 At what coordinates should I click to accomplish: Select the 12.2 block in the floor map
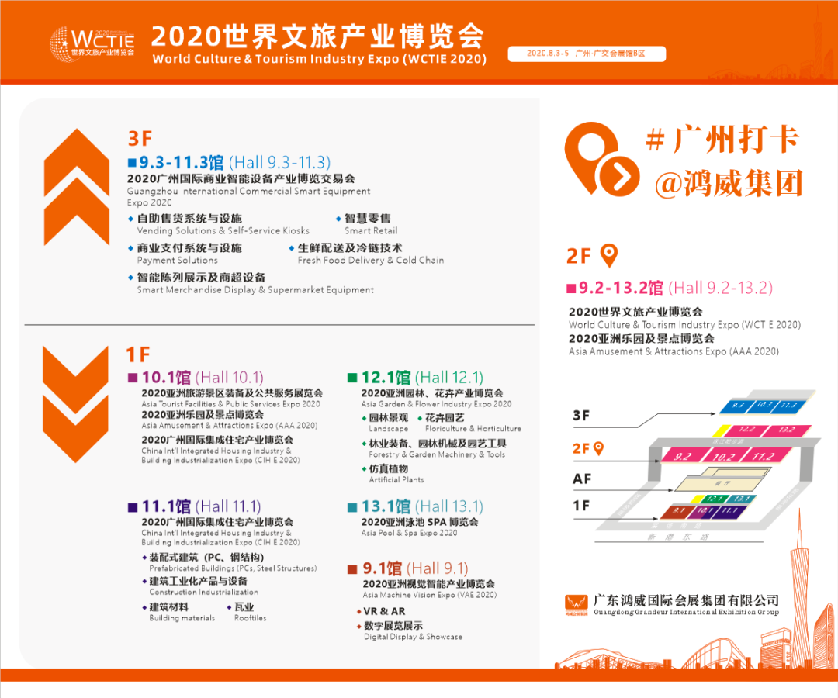746,430
